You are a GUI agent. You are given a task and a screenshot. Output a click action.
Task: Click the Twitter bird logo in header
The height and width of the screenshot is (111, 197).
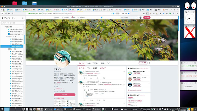(102, 18)
